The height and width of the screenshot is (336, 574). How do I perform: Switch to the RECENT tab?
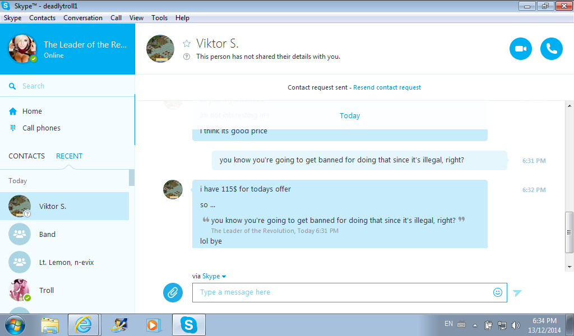coord(69,156)
